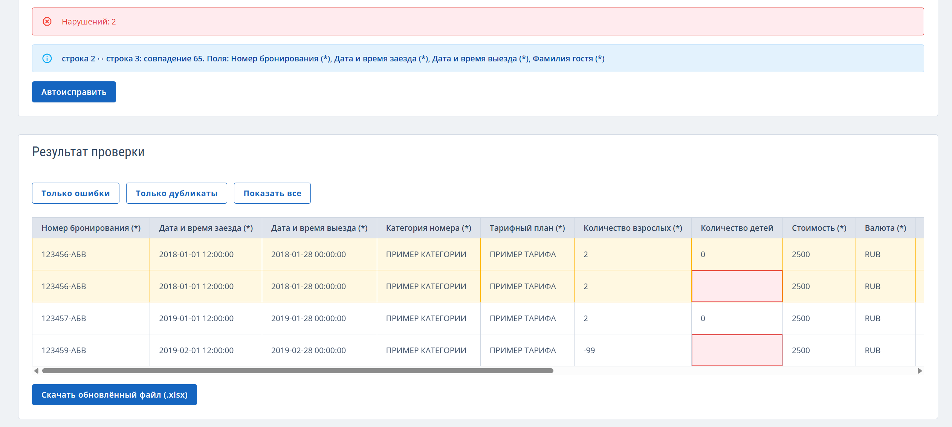Click the left scroll arrow of table
The image size is (952, 427).
[x=36, y=371]
